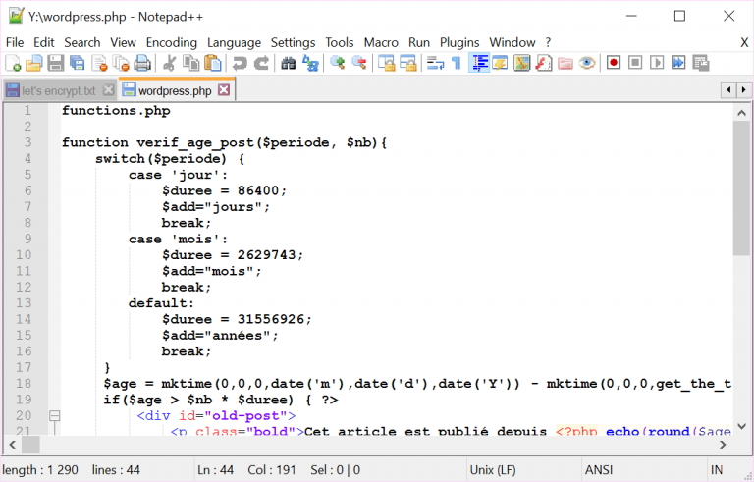The height and width of the screenshot is (482, 754).
Task: Click the Cut scissors icon
Action: pos(170,64)
